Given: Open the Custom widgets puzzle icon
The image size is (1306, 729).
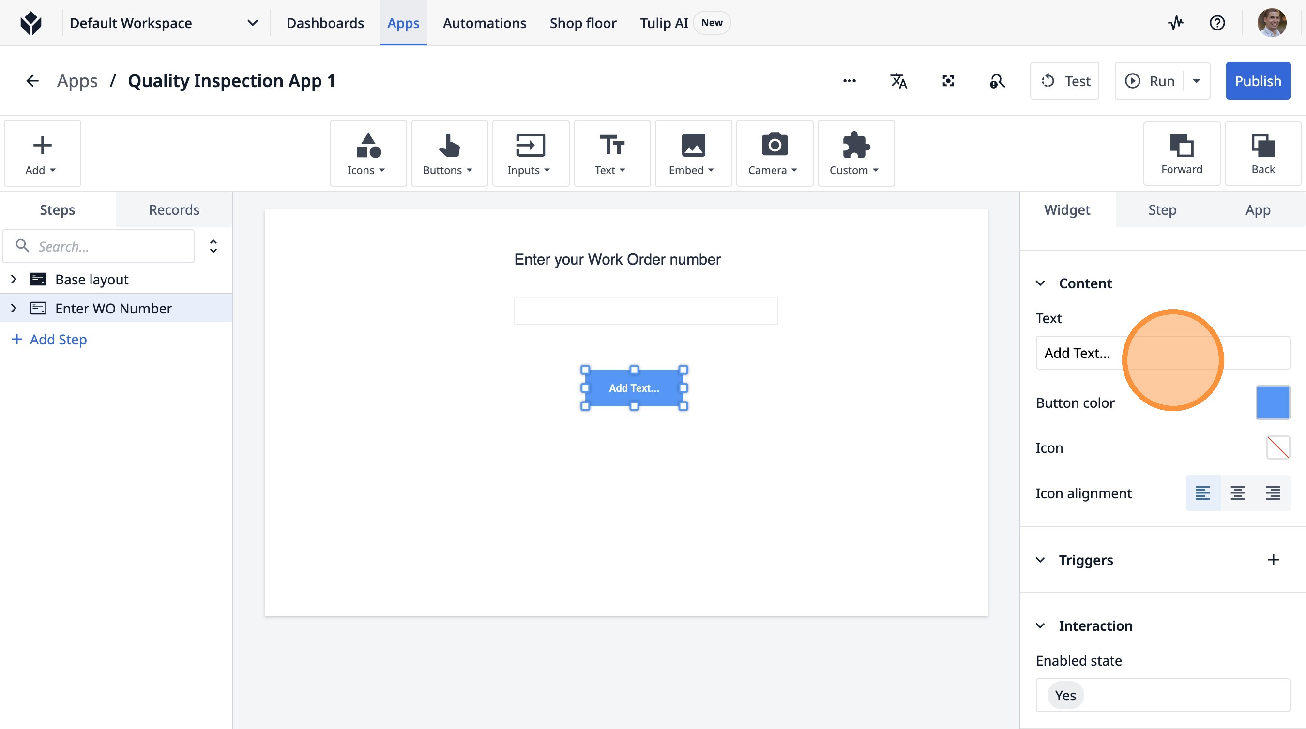Looking at the screenshot, I should pos(855,153).
